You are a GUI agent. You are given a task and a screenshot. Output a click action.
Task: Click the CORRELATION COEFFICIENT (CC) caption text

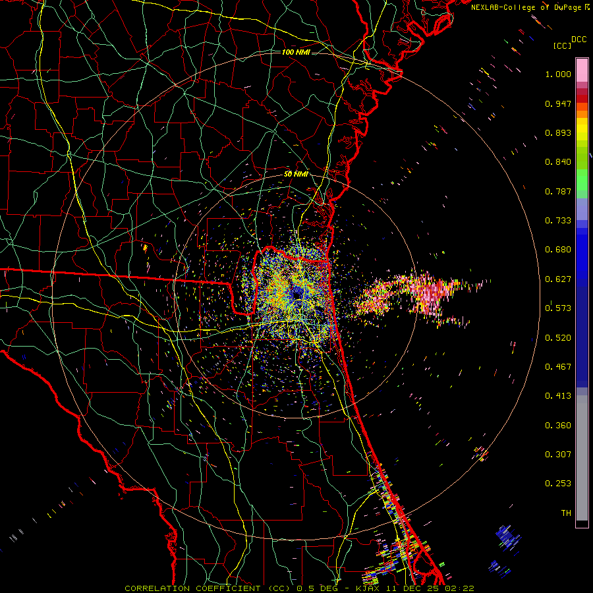(208, 588)
